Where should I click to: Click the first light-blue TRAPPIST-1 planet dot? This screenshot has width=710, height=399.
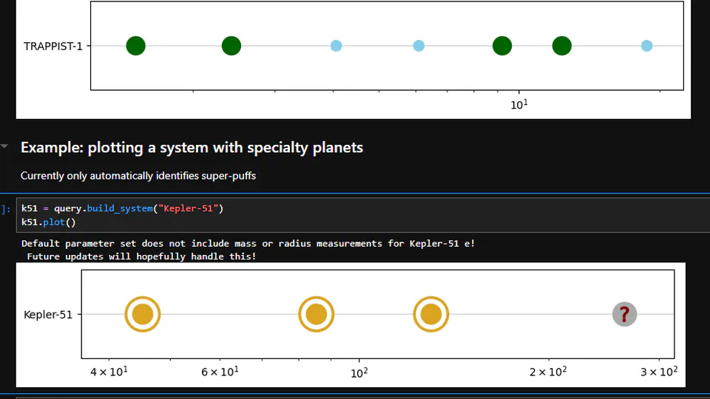tap(336, 46)
